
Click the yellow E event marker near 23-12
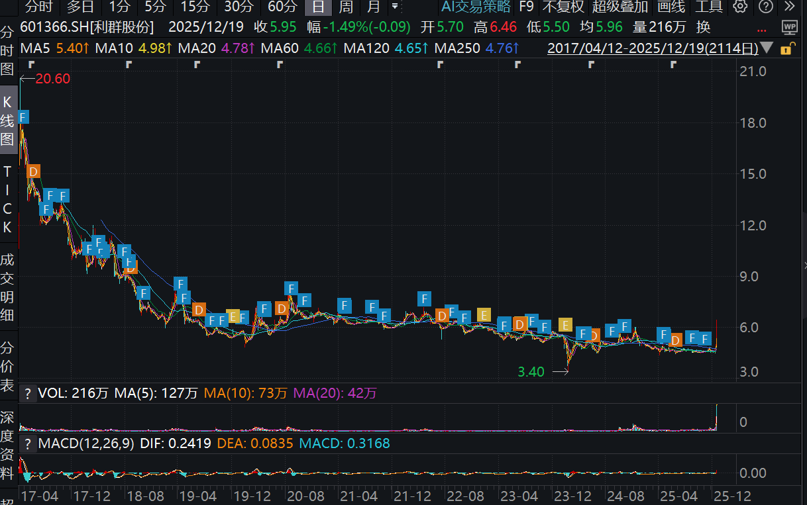[565, 325]
